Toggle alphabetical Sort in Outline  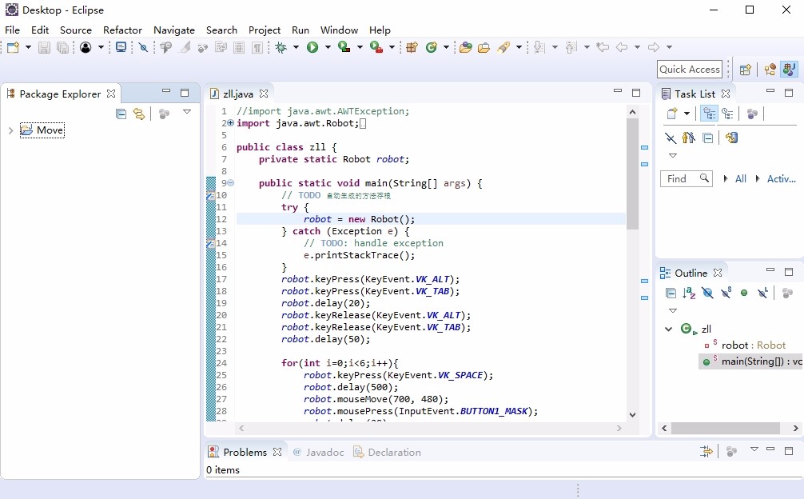click(689, 293)
